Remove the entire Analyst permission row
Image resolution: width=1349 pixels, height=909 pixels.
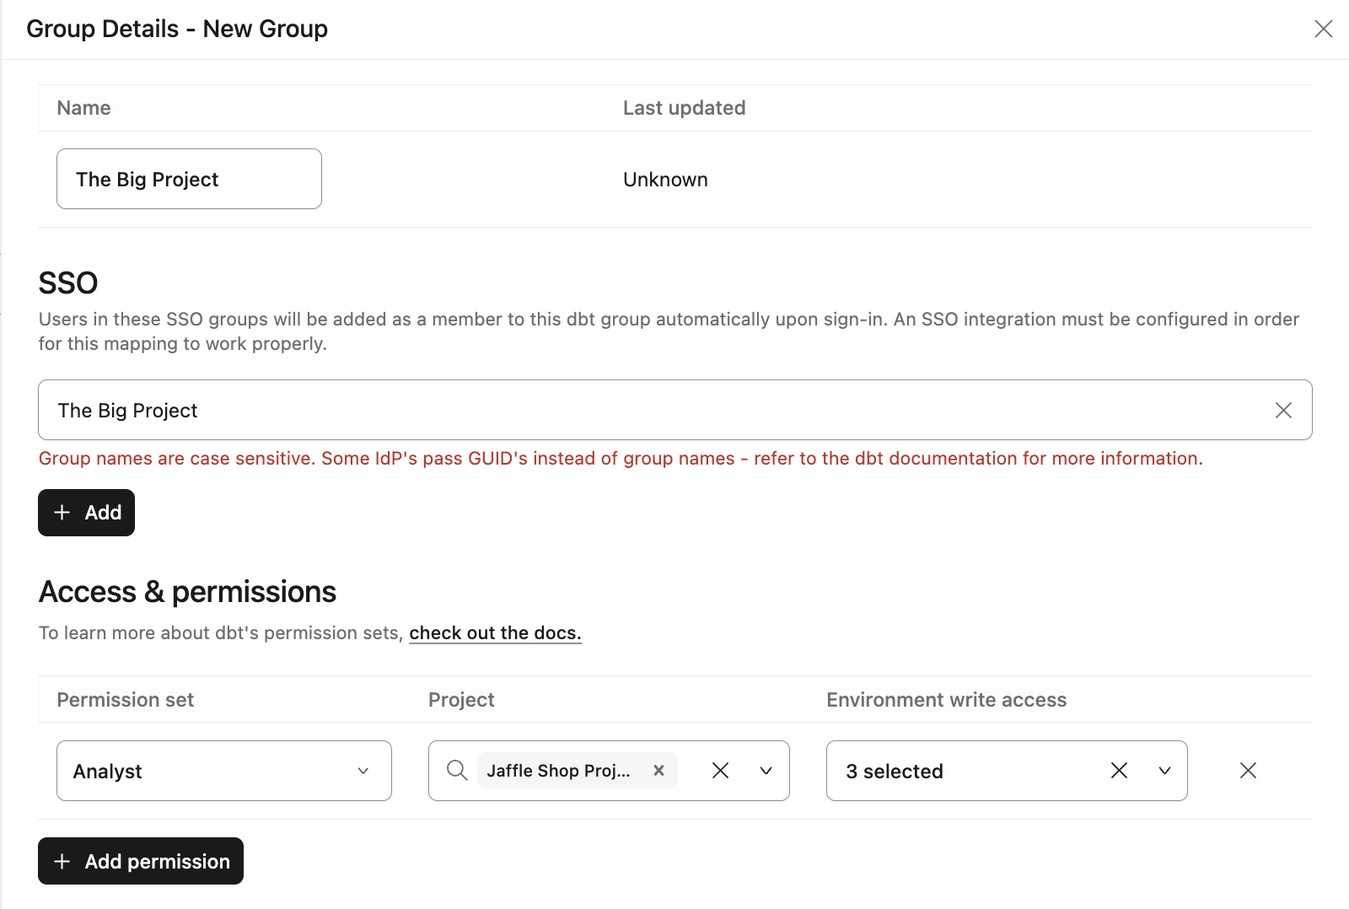pos(1248,770)
